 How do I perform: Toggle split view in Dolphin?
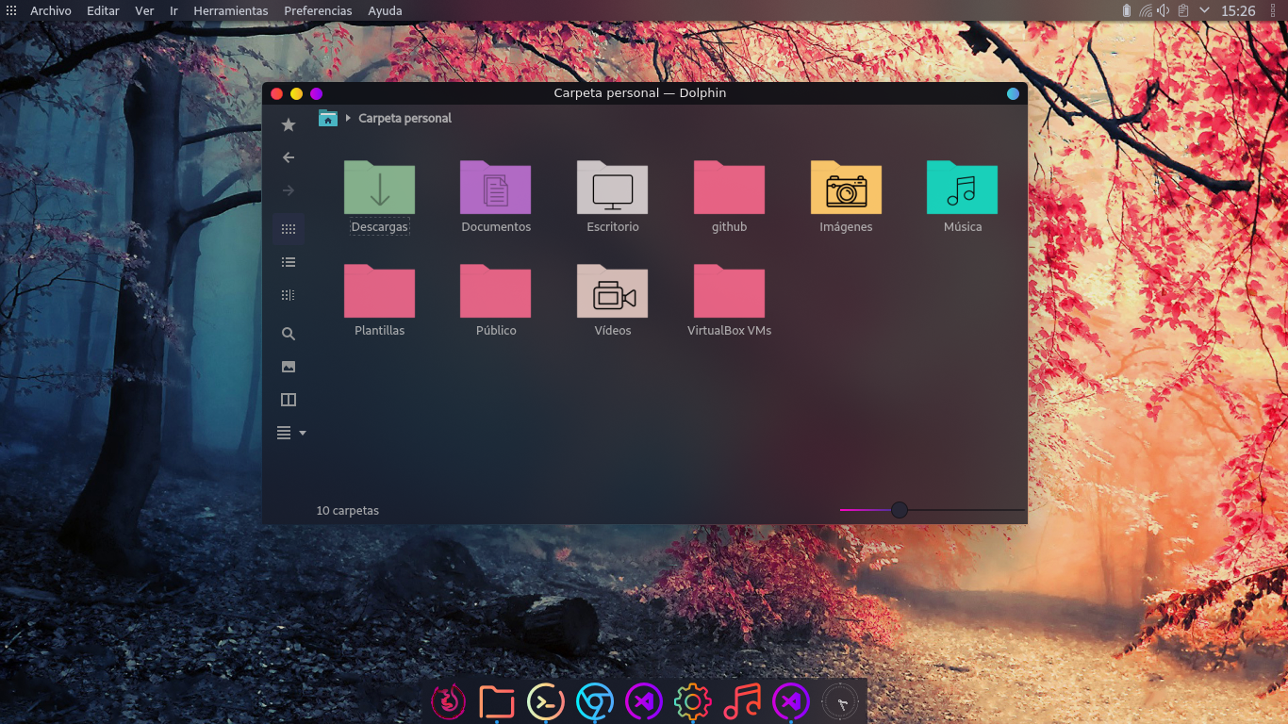289,400
